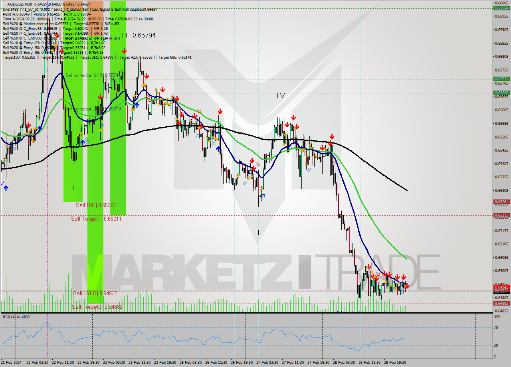This screenshot has width=511, height=367.
Task: Click the '27 Feb 19:30' time label
Action: pos(319,363)
